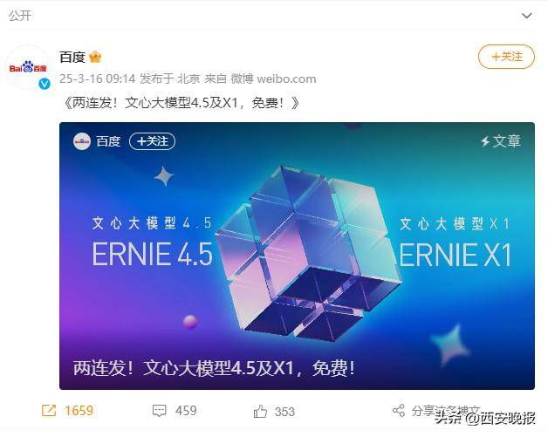Click the 459 comment count
Viewport: 548px width, 437px height.
pos(186,411)
